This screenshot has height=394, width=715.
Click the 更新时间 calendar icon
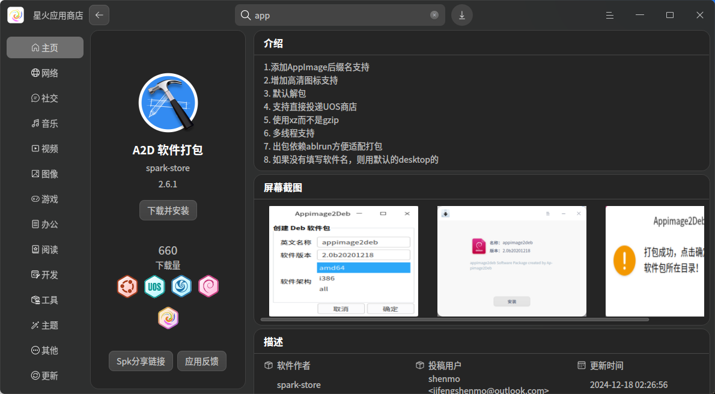click(582, 365)
